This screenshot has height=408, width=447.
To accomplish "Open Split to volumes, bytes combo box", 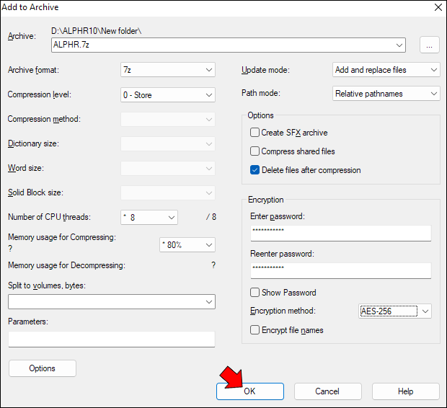I will (112, 301).
